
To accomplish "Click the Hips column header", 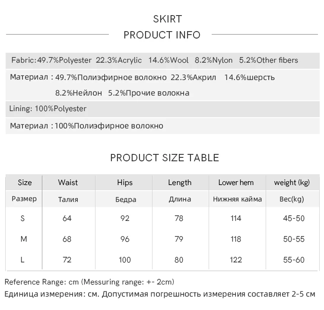I will pyautogui.click(x=125, y=182).
